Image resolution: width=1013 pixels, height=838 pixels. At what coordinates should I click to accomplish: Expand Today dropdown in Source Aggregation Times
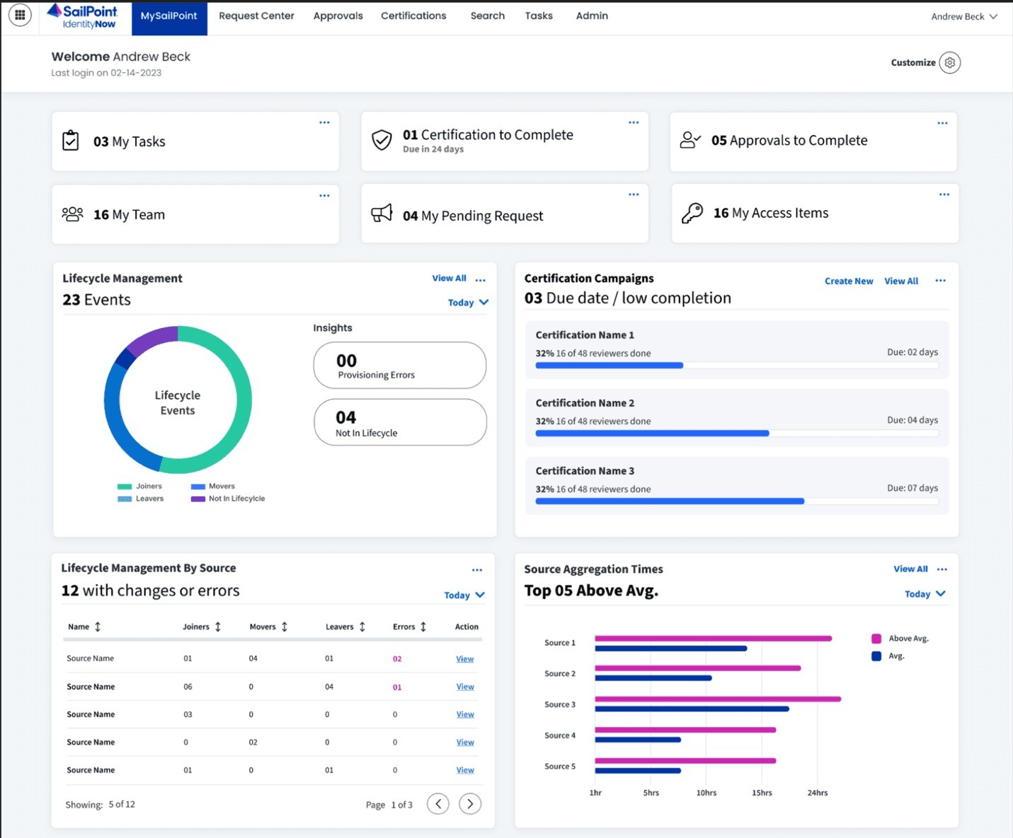(925, 594)
